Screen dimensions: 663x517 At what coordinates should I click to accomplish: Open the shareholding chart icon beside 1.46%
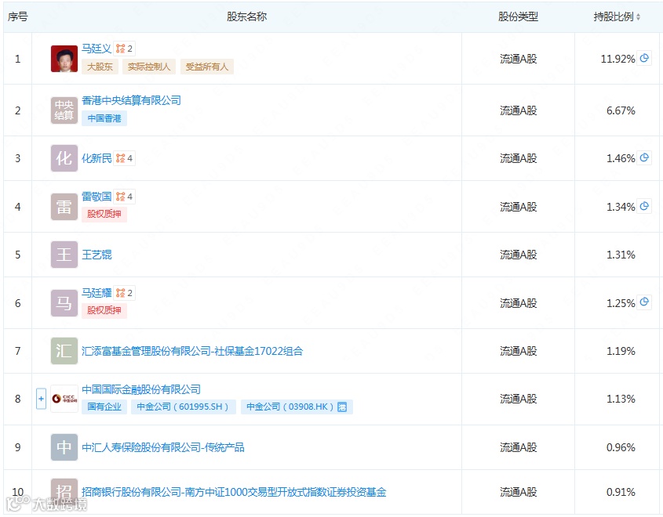click(x=644, y=158)
